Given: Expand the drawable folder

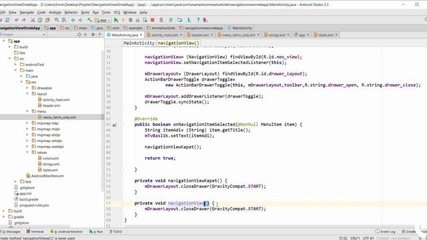Looking at the screenshot, I should (27, 88).
